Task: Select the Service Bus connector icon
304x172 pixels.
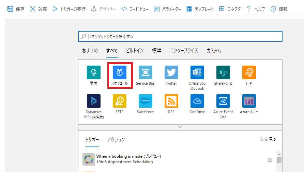Action: (146, 72)
